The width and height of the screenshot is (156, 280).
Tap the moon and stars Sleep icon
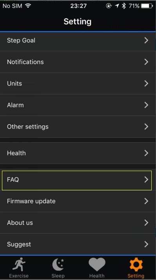(58, 265)
